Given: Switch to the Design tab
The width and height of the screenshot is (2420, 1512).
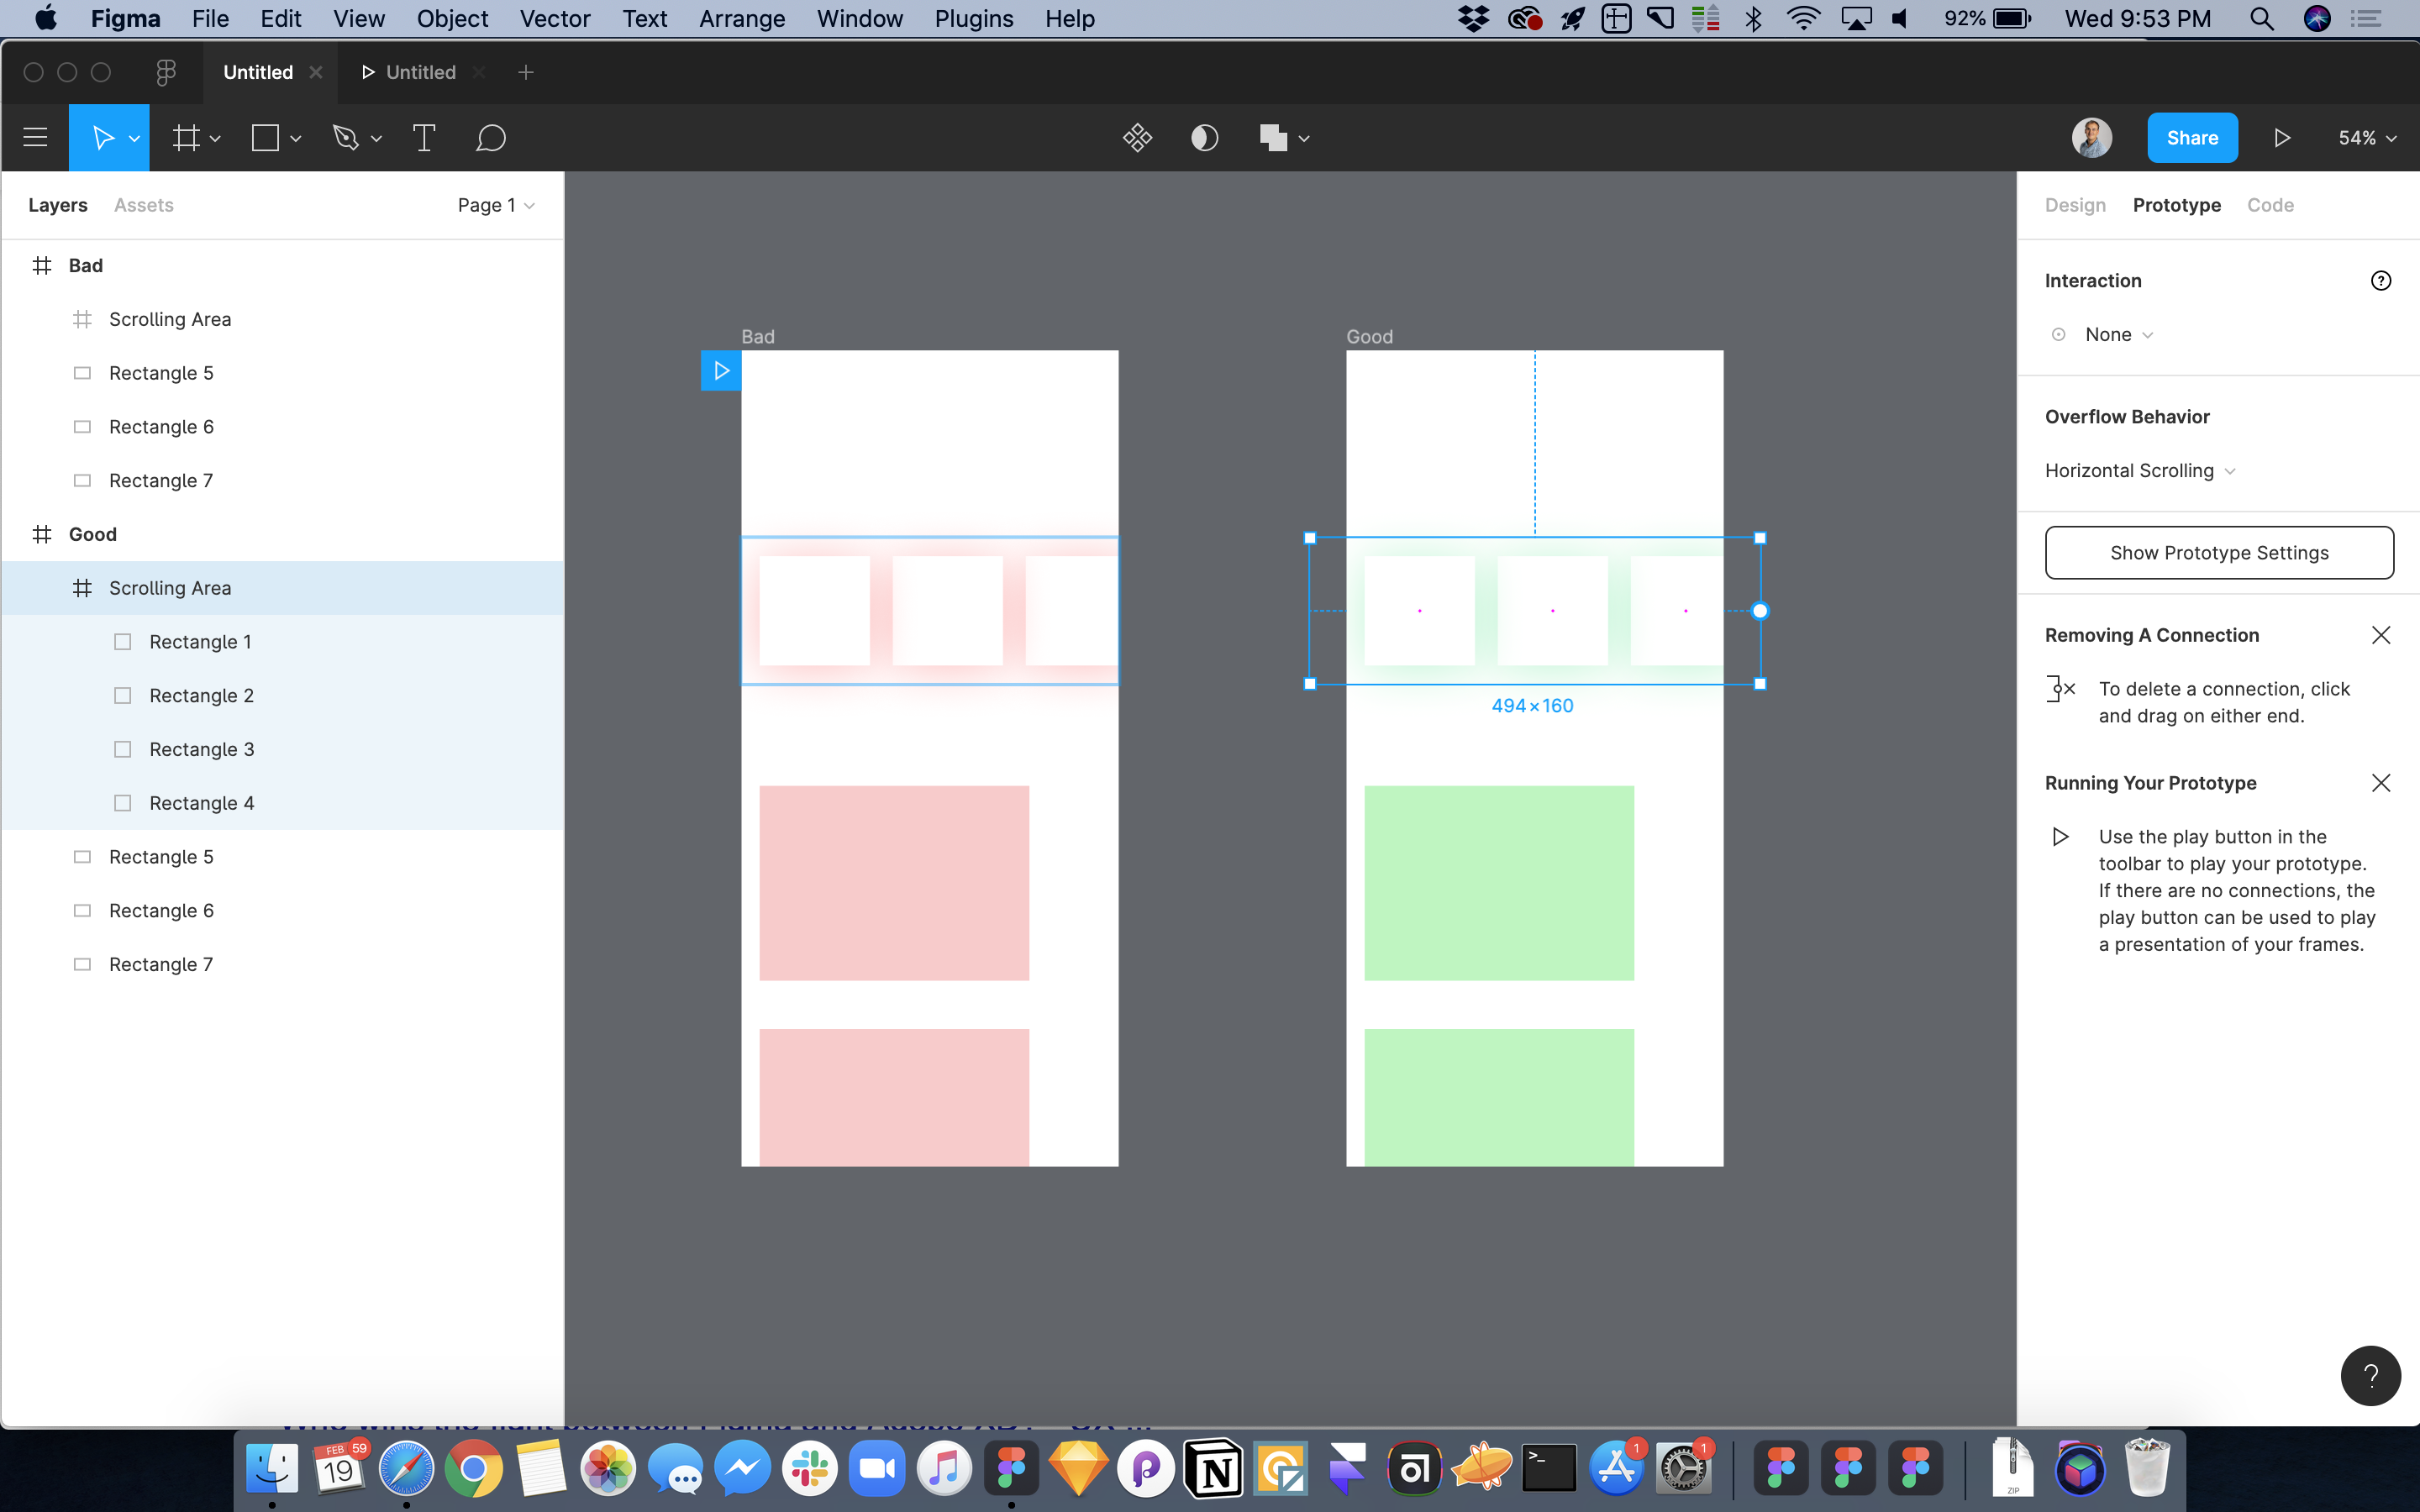Looking at the screenshot, I should tap(2075, 205).
